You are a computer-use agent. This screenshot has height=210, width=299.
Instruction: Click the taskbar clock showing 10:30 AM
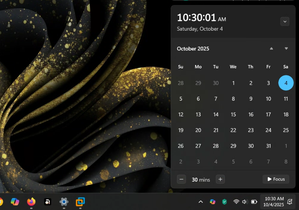click(x=274, y=202)
